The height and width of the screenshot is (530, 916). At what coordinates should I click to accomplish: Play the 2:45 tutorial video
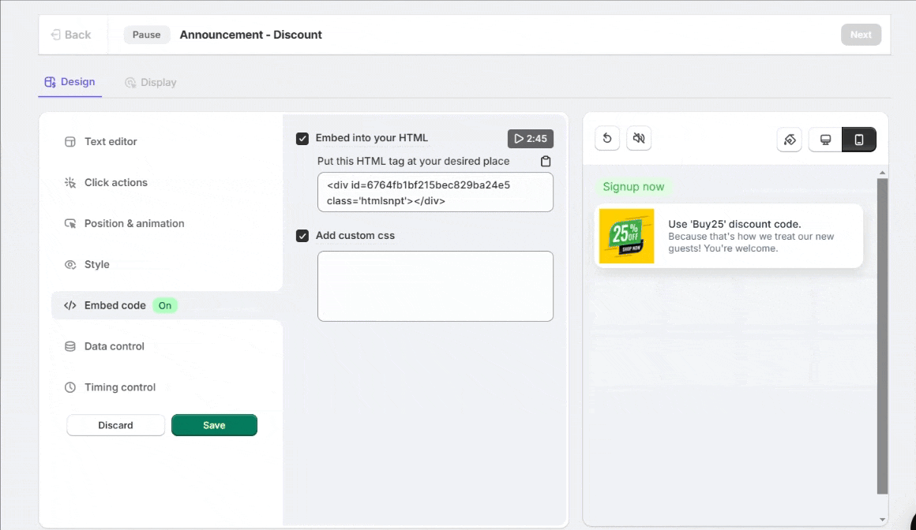pyautogui.click(x=530, y=139)
